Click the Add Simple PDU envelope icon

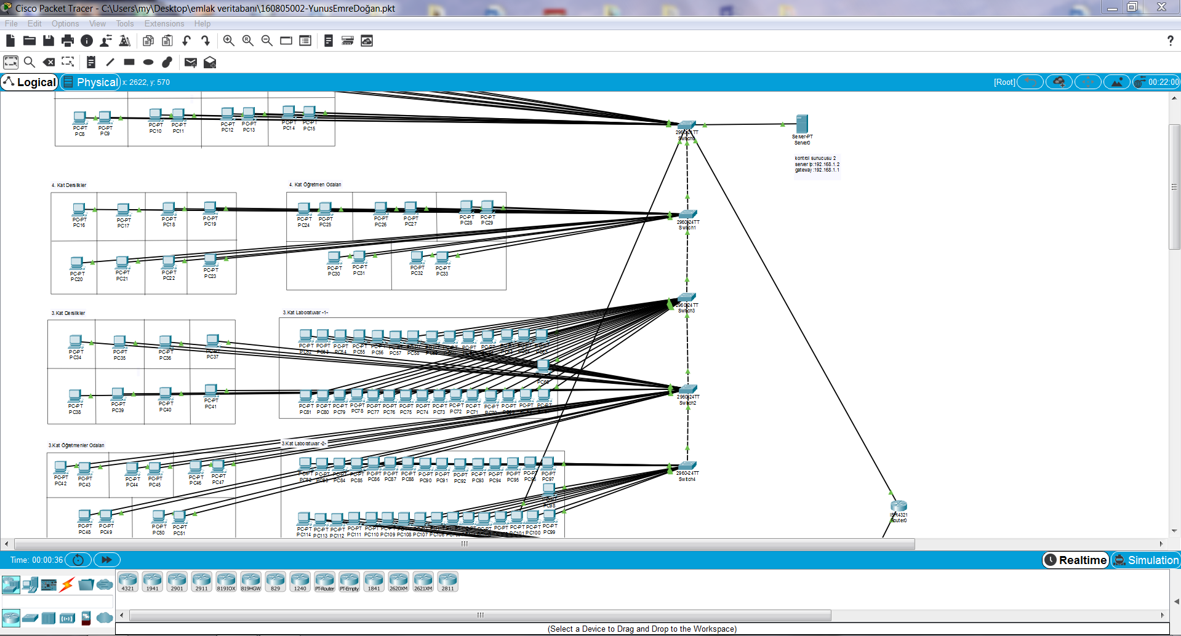[191, 62]
